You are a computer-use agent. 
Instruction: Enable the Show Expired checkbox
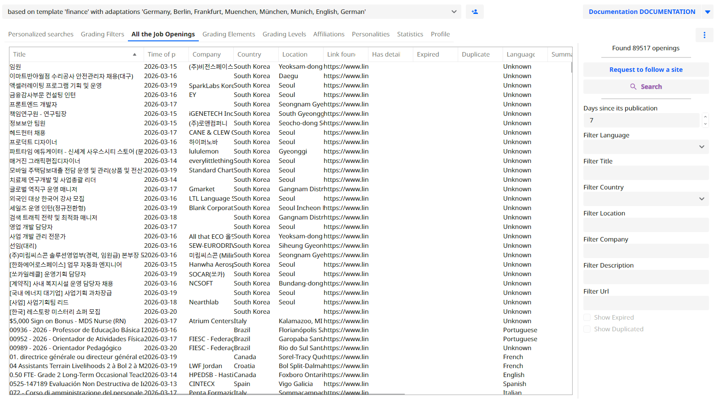(x=587, y=317)
